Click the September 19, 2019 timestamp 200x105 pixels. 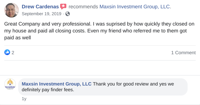[x=41, y=14]
